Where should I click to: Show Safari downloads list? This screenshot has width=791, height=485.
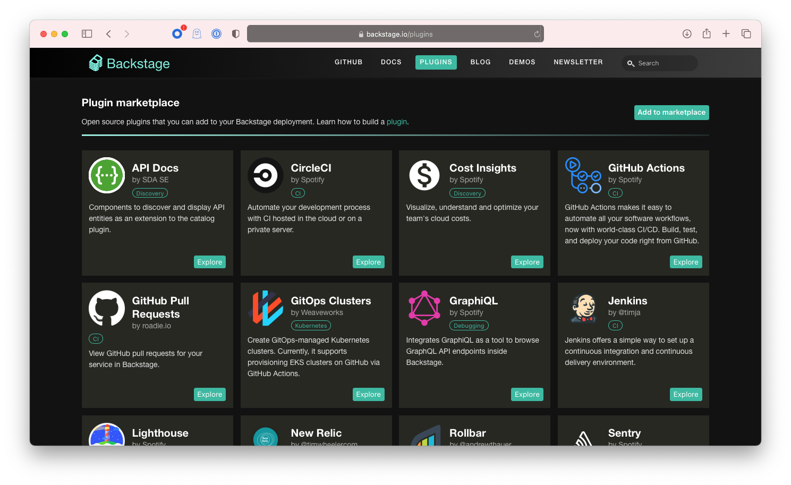(687, 34)
